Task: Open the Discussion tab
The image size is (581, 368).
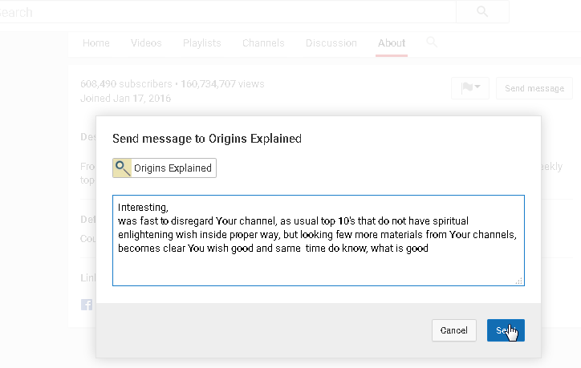Action: pos(331,43)
